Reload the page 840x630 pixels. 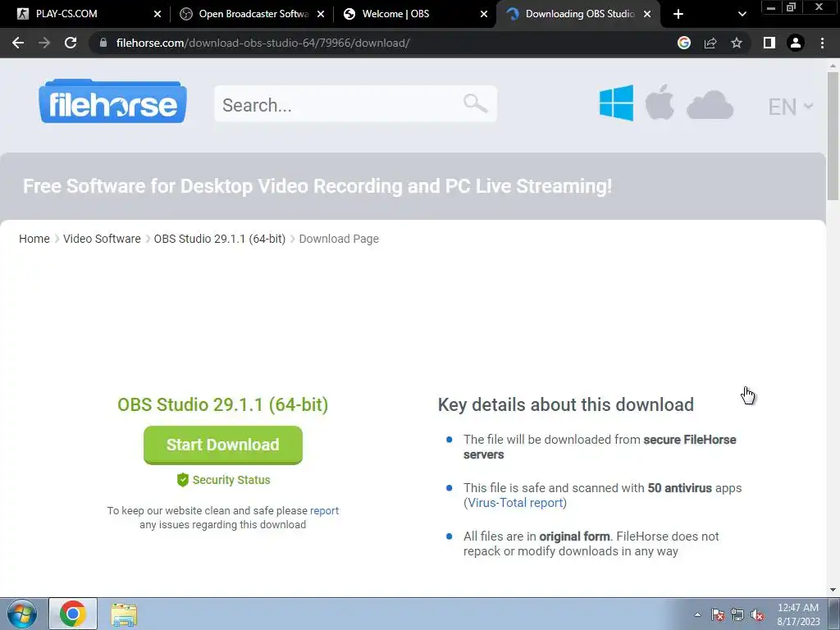(x=71, y=43)
